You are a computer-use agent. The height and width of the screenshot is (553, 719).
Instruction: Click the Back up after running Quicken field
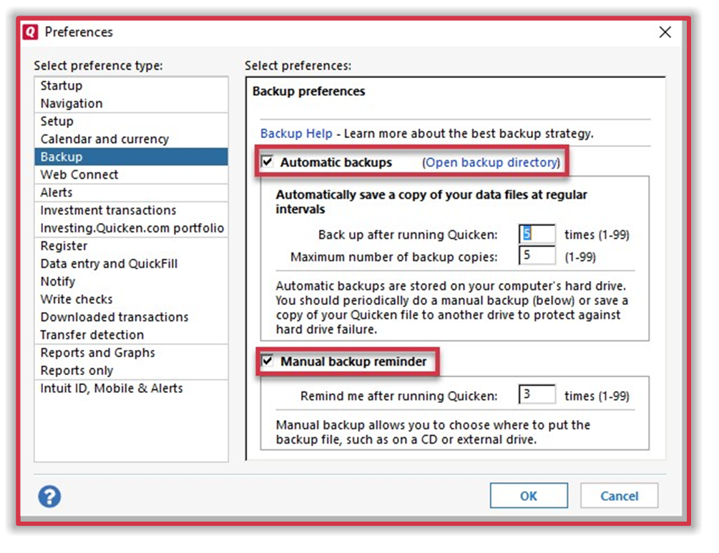pos(537,234)
